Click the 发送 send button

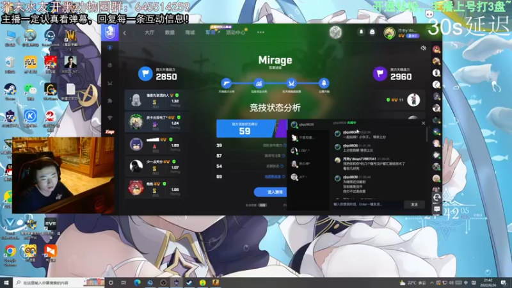pyautogui.click(x=414, y=204)
